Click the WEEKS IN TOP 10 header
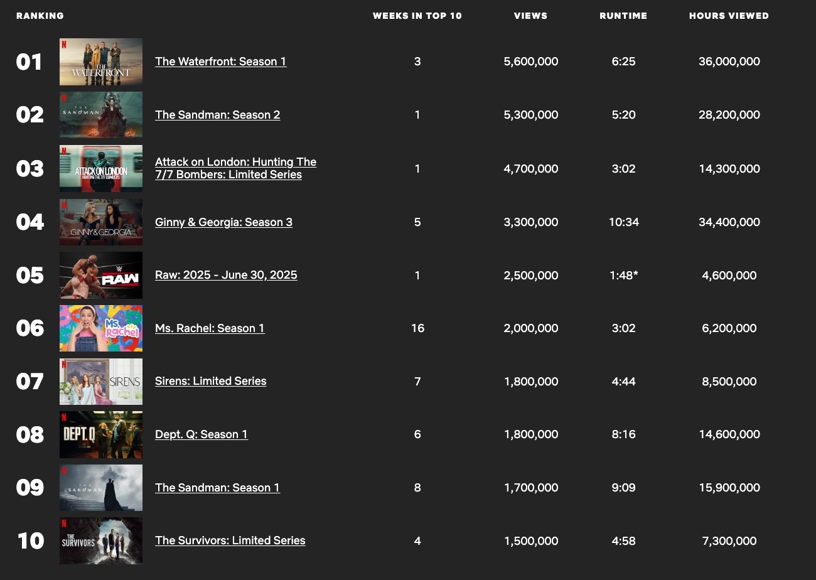The image size is (816, 580). coord(417,16)
